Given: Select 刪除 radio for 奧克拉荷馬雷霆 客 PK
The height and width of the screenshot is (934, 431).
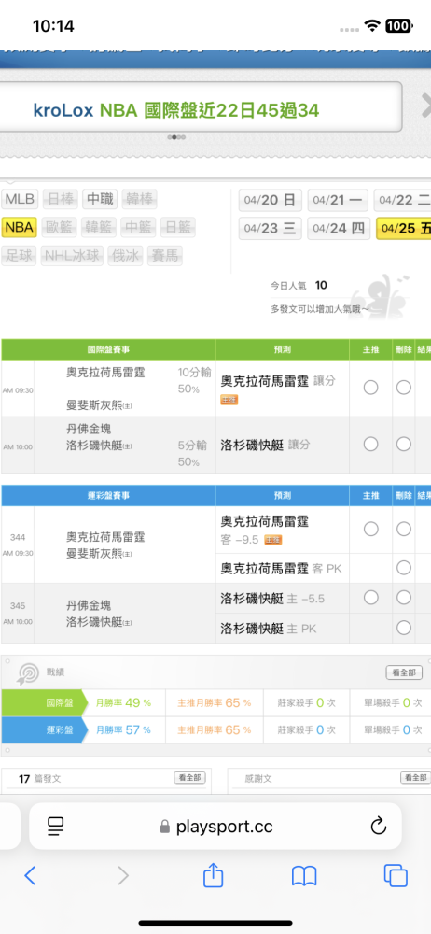Looking at the screenshot, I should [x=404, y=568].
